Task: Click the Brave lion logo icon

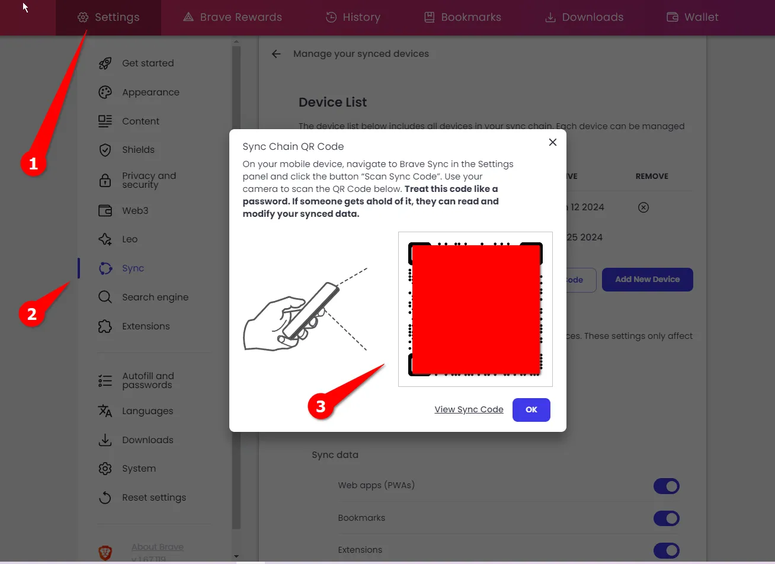Action: [x=105, y=553]
